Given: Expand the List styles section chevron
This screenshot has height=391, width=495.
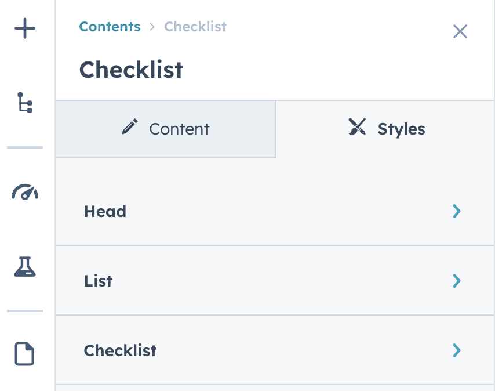Looking at the screenshot, I should tap(457, 281).
